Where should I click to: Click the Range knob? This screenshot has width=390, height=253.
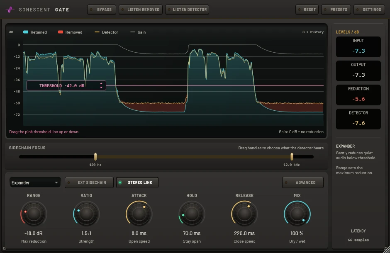click(x=34, y=214)
